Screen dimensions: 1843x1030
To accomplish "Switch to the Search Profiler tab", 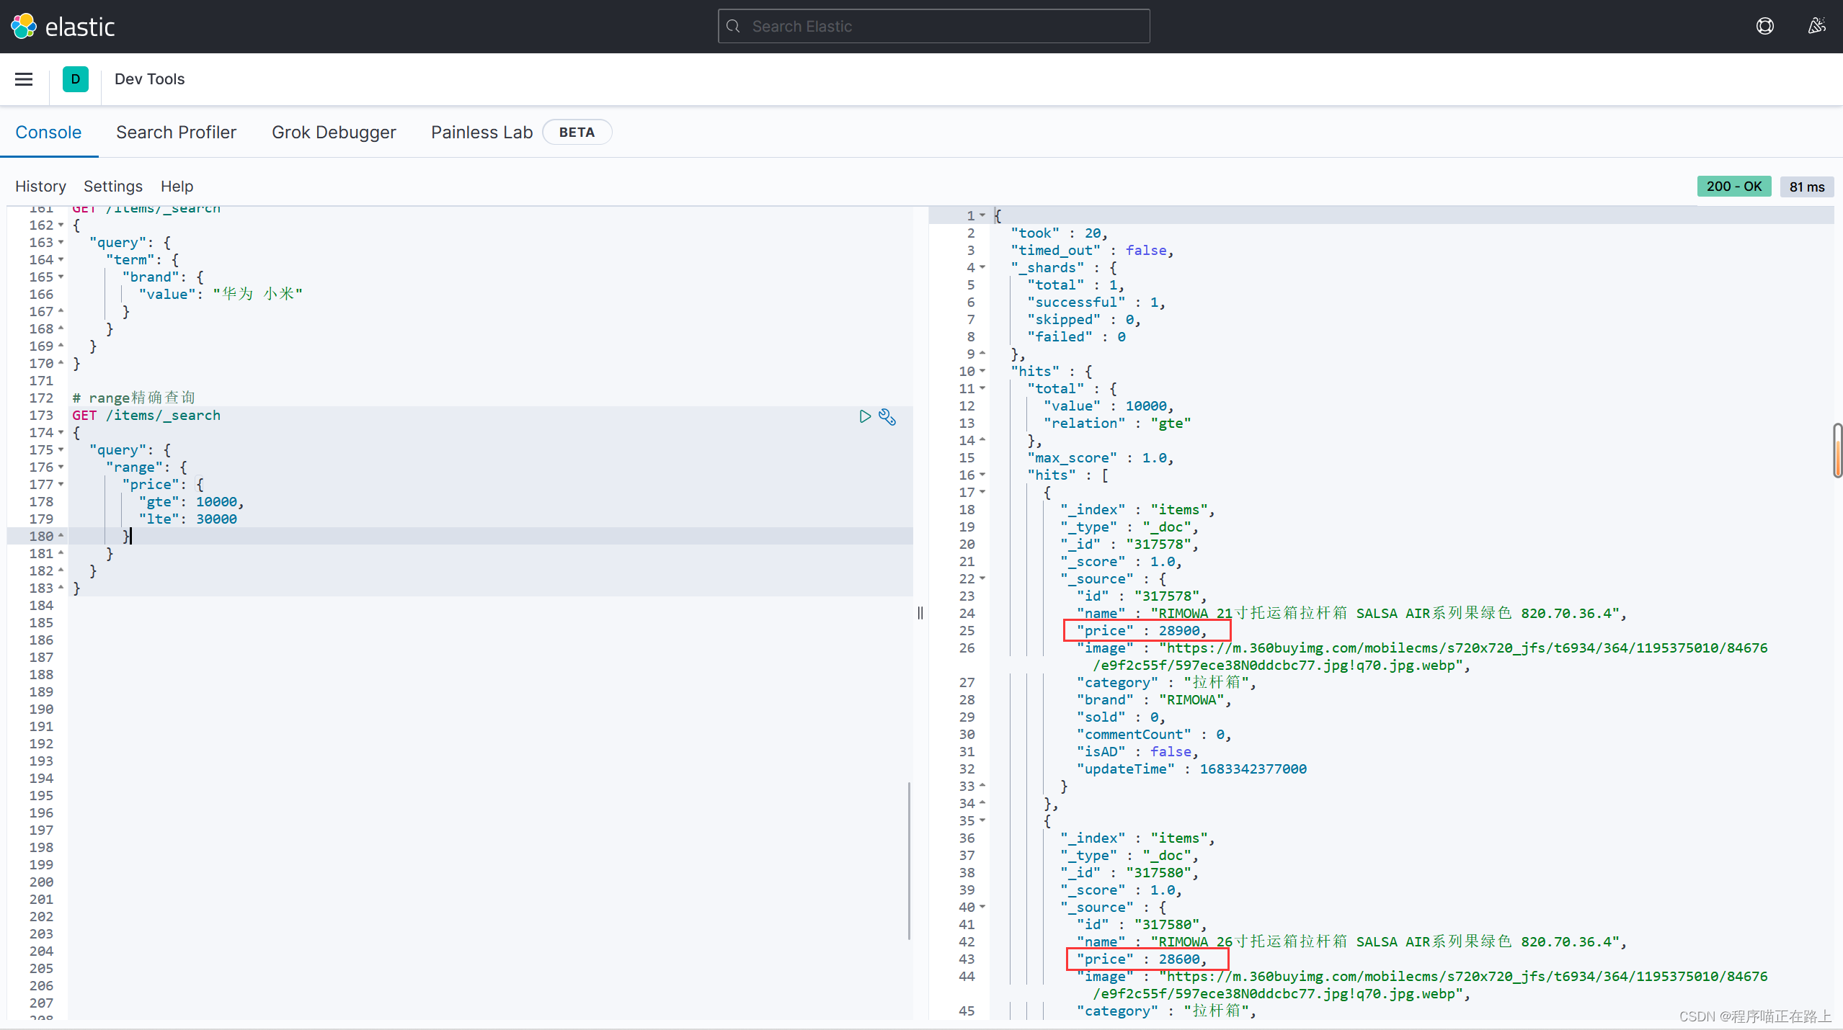I will point(176,133).
